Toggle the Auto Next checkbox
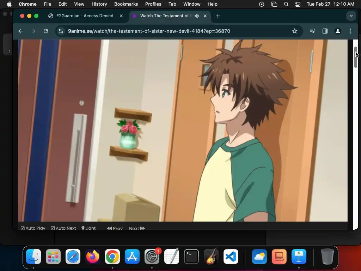Viewport: 361px width, 271px height. 63,228
